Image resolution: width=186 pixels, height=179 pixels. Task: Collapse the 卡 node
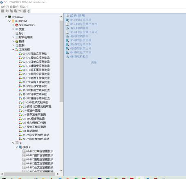click(13, 143)
